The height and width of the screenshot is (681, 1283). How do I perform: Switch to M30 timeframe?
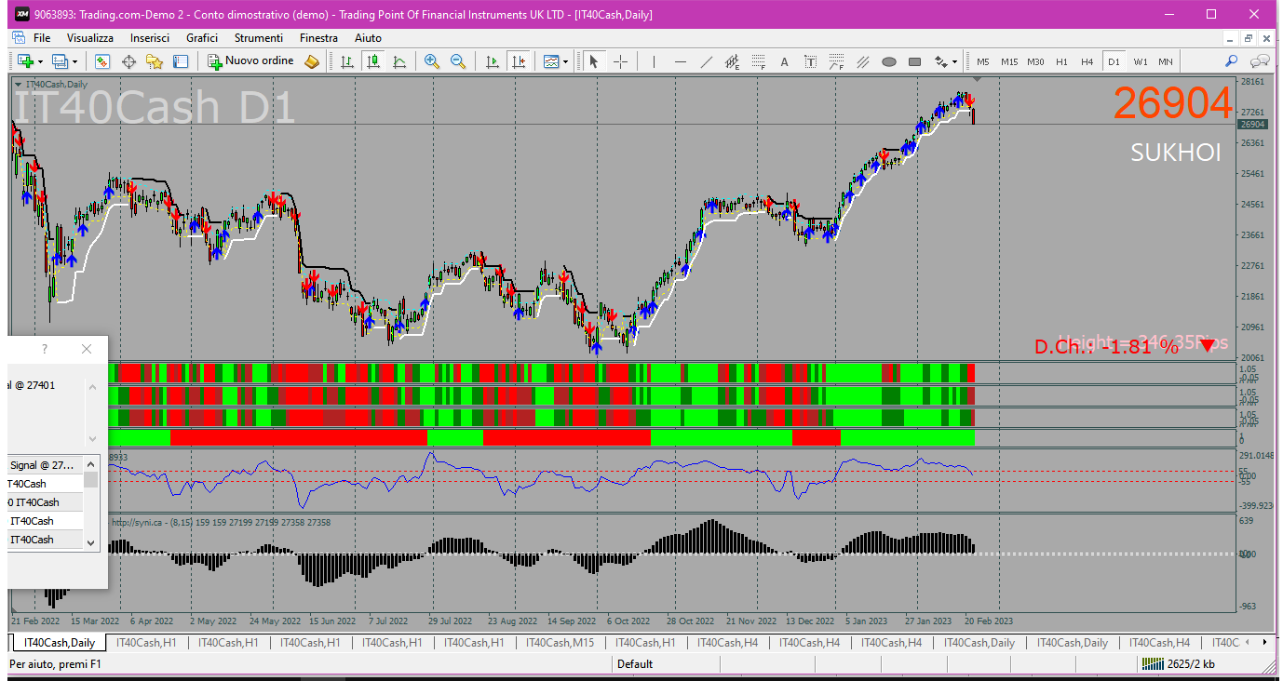point(1035,61)
